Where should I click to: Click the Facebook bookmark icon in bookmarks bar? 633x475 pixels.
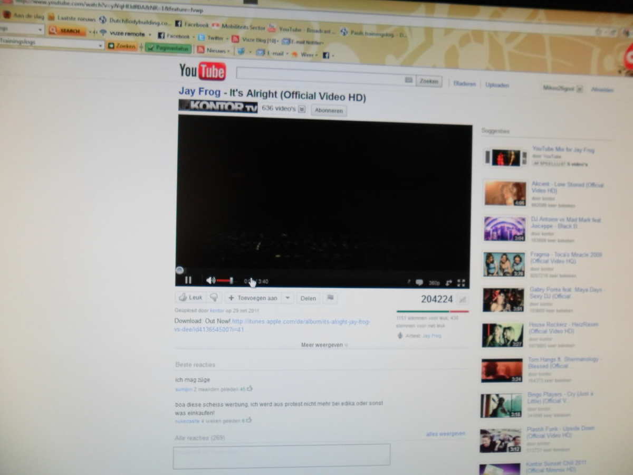pyautogui.click(x=178, y=24)
